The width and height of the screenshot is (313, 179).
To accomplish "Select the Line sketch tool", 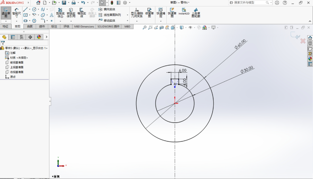I will point(26,10).
